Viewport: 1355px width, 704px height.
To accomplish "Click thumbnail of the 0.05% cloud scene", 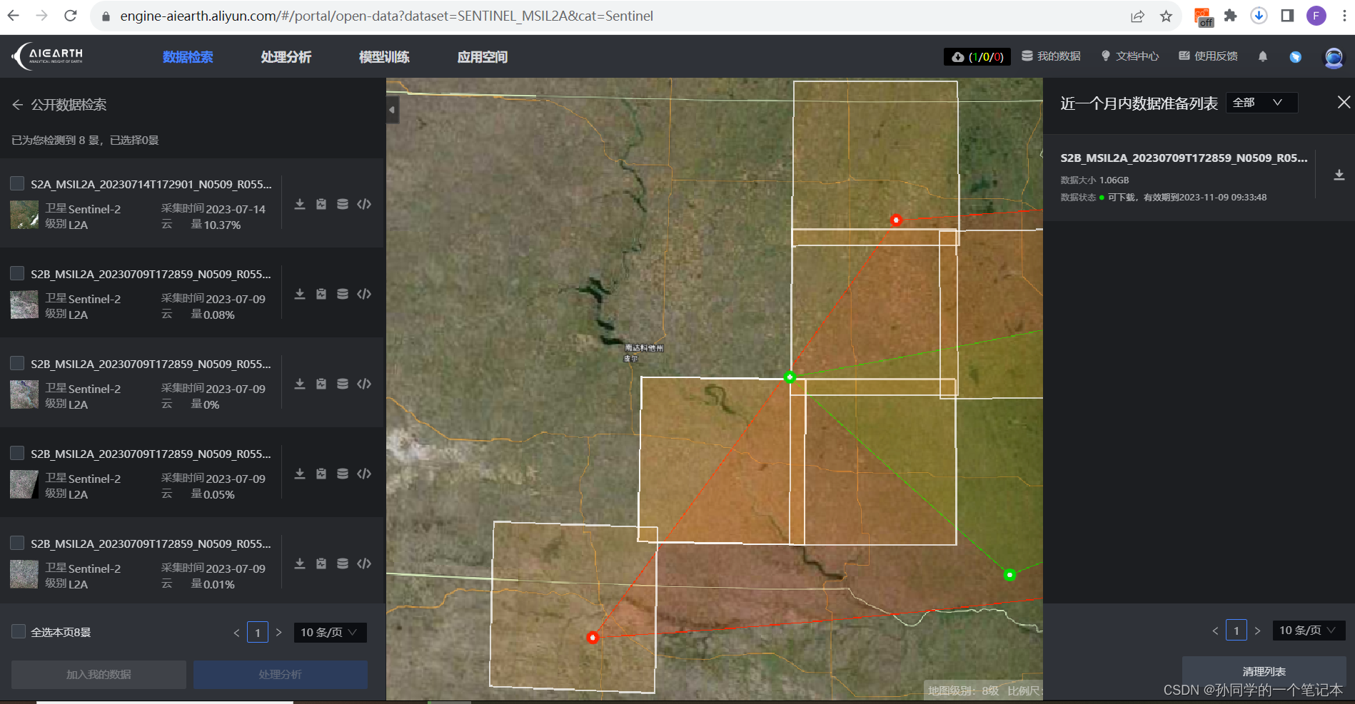I will 24,484.
